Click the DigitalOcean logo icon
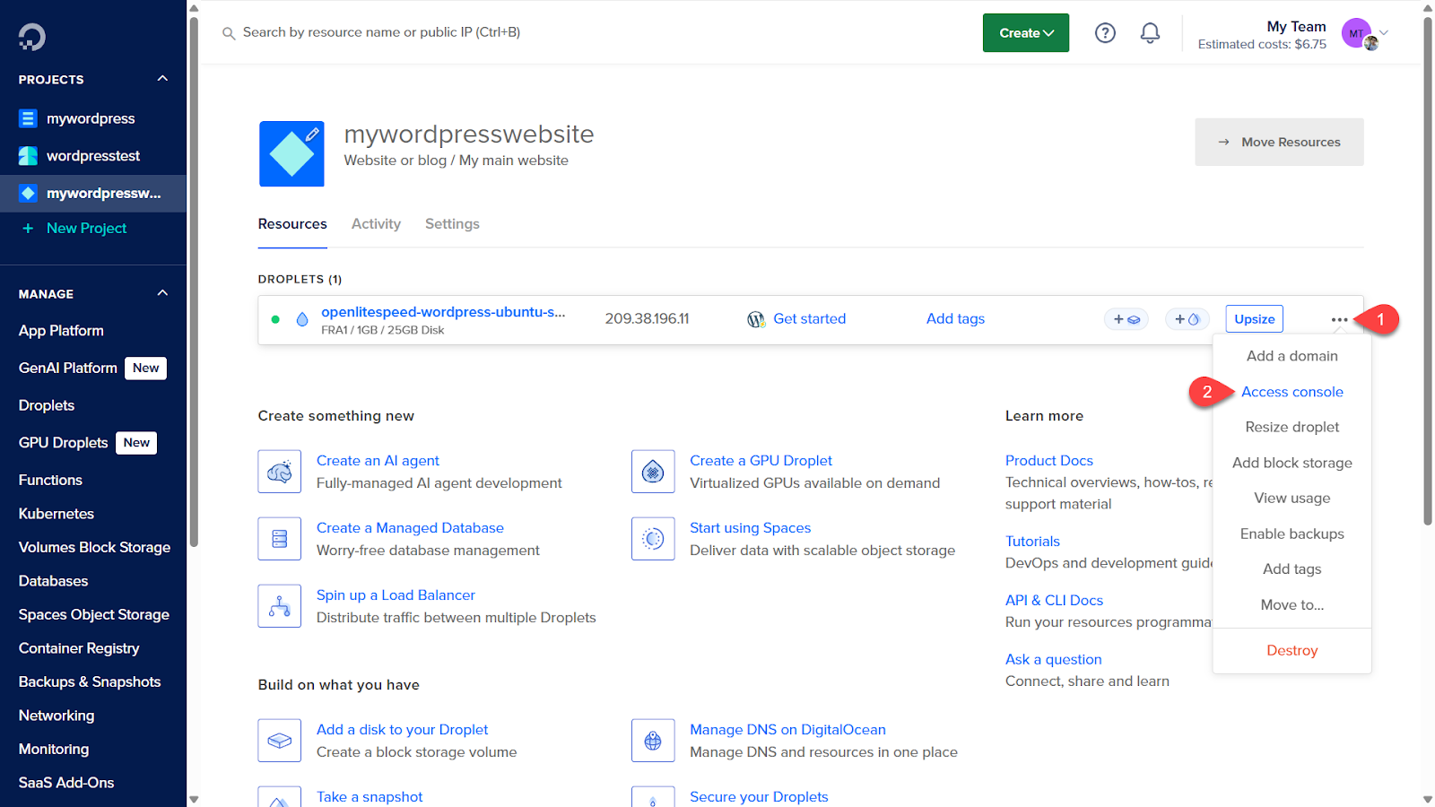The height and width of the screenshot is (807, 1435). coord(31,37)
